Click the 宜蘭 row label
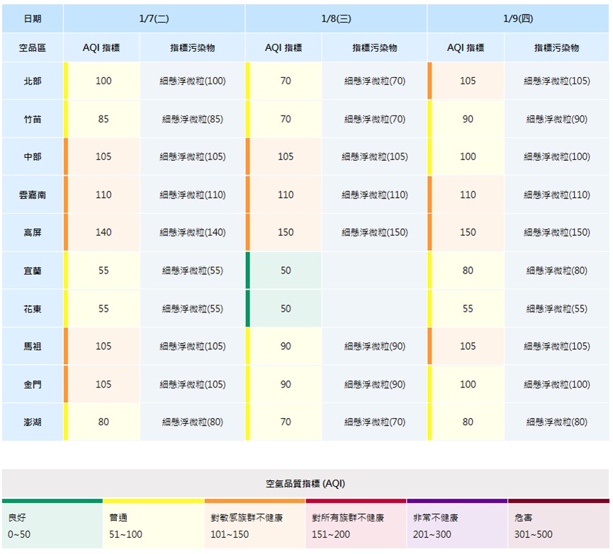 tap(33, 271)
